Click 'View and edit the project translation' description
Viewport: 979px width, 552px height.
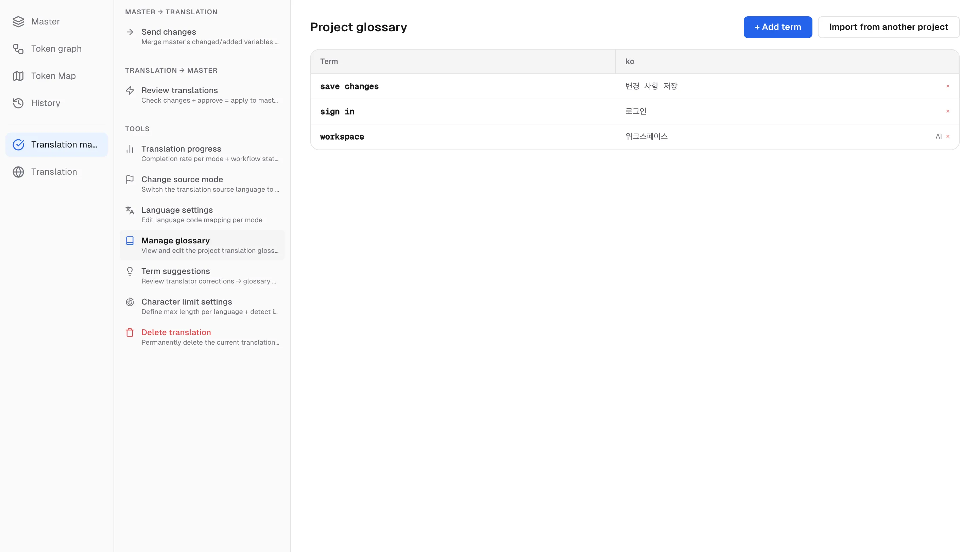pos(210,251)
